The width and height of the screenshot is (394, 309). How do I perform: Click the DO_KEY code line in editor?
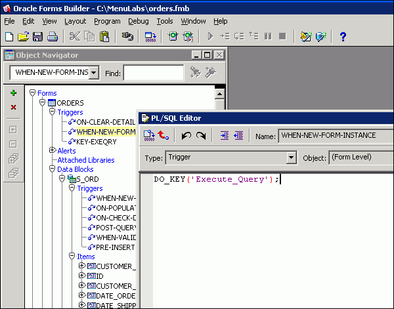tap(217, 180)
